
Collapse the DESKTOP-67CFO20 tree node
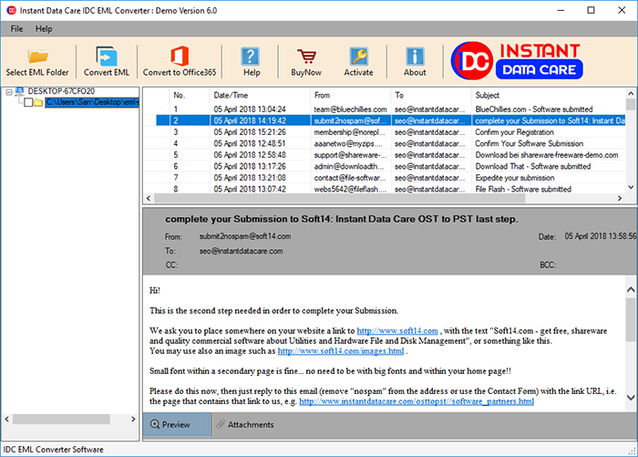point(9,92)
